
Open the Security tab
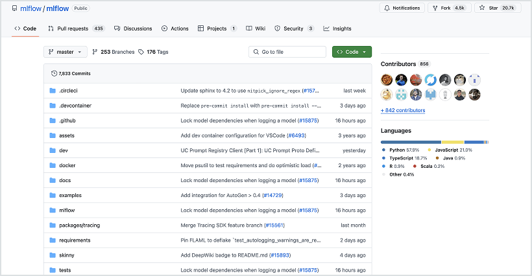(x=293, y=29)
